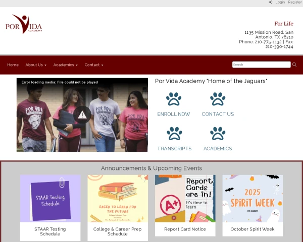This screenshot has width=303, height=242.
Task: Click the login arrow icon
Action: point(271,2)
